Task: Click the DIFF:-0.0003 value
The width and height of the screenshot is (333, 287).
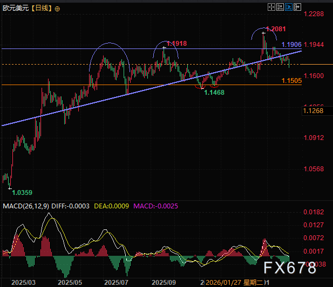Action: click(x=70, y=206)
